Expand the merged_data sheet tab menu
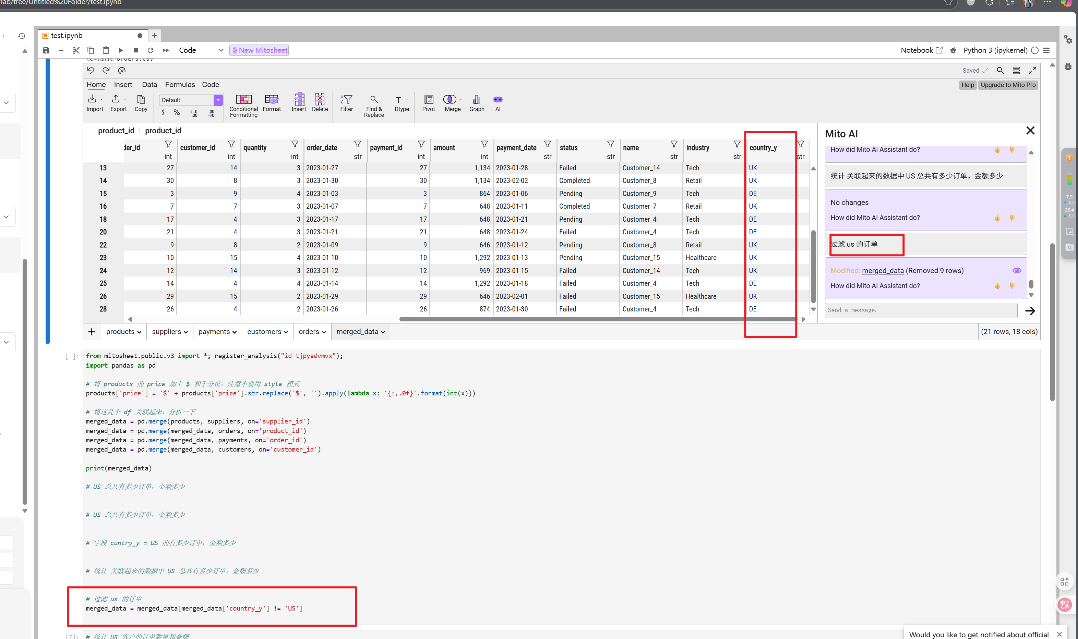Viewport: 1078px width, 639px height. click(x=383, y=332)
